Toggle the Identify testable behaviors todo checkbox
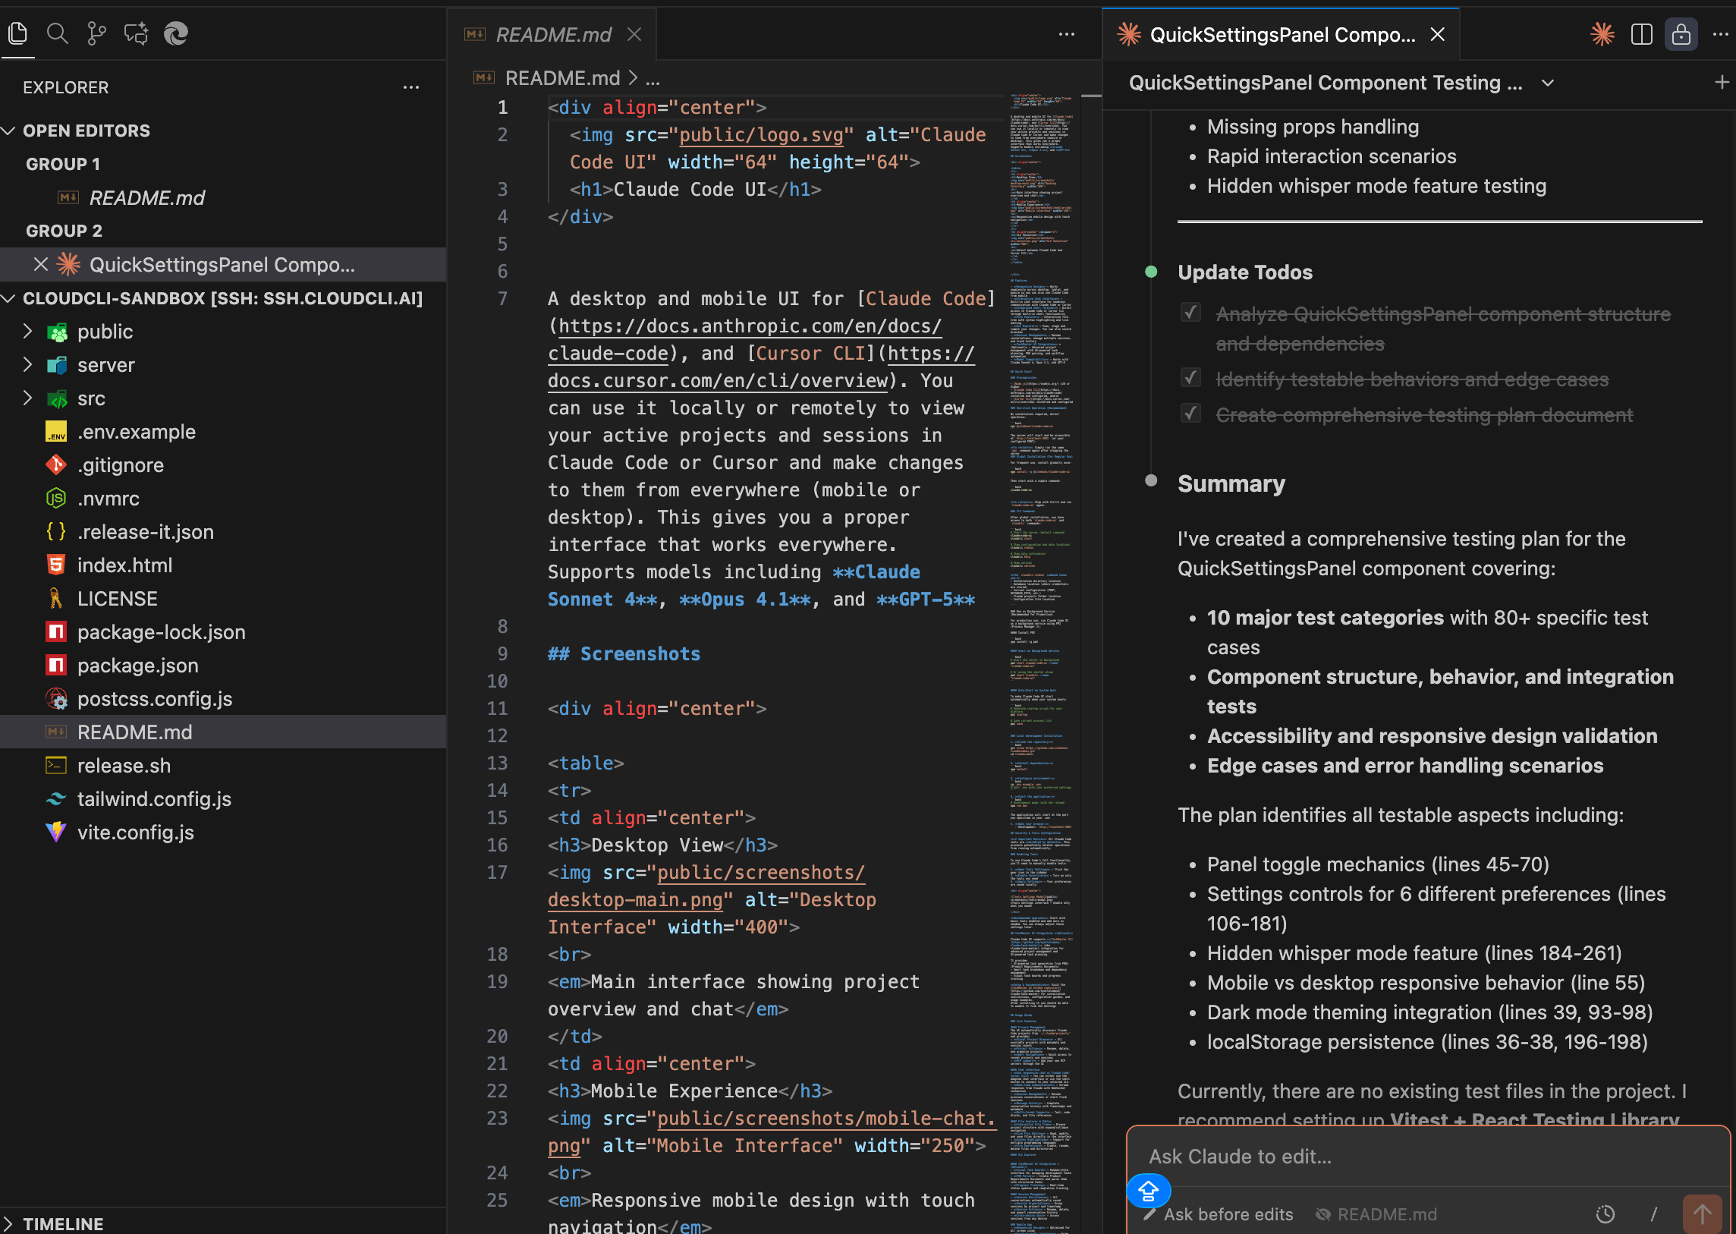Image resolution: width=1736 pixels, height=1234 pixels. click(1190, 377)
